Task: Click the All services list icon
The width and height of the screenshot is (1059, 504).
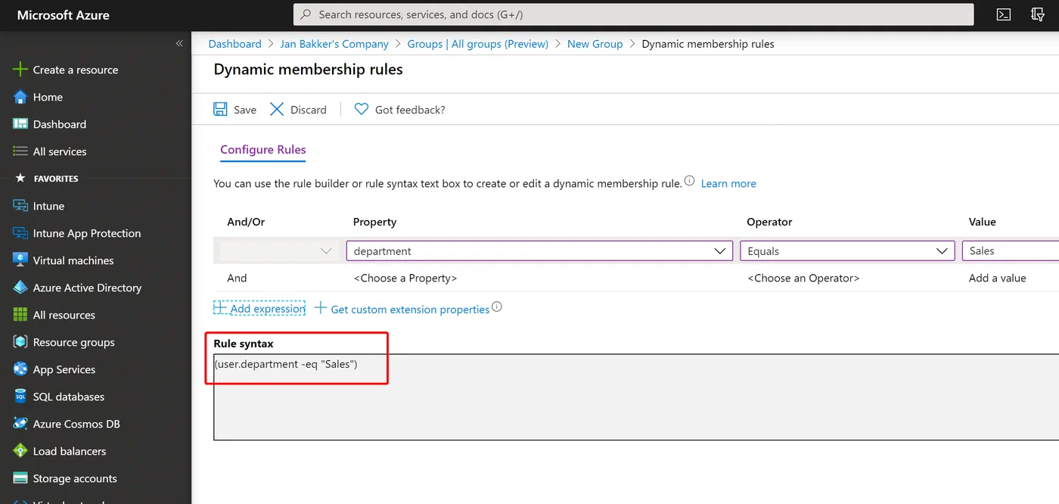Action: (x=20, y=151)
